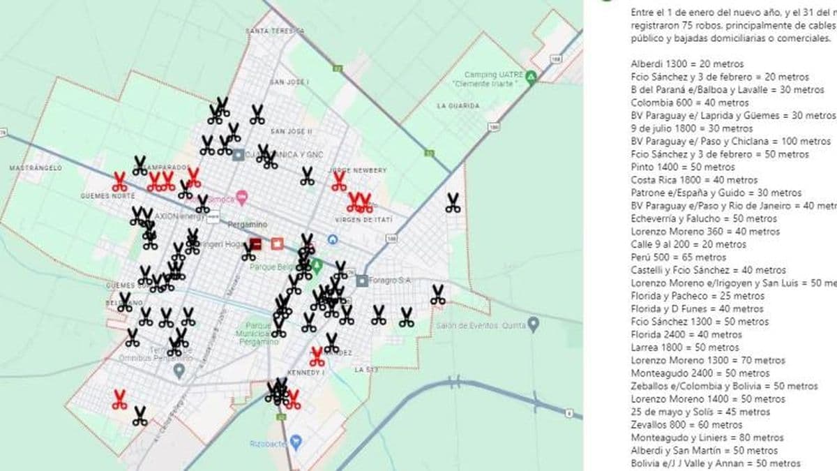The width and height of the screenshot is (837, 471).
Task: Select the 'Zevallos 800 = 60 metros' entry
Action: coord(686,424)
